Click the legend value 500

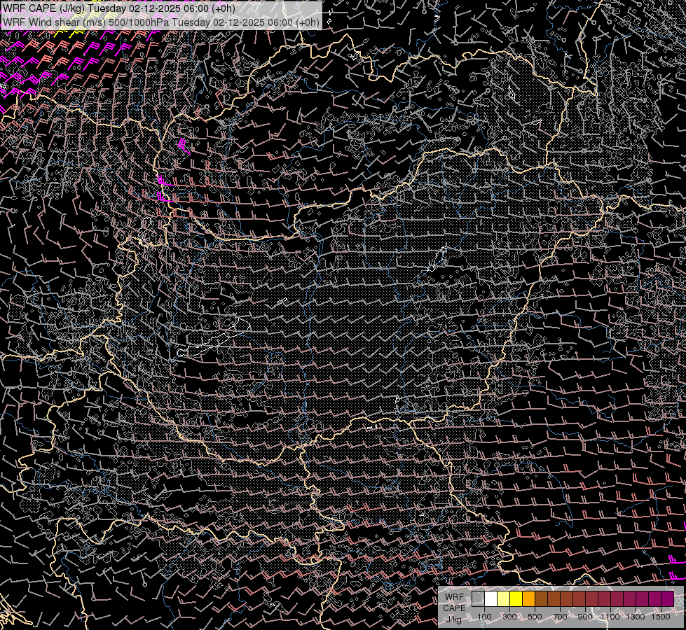coord(535,617)
